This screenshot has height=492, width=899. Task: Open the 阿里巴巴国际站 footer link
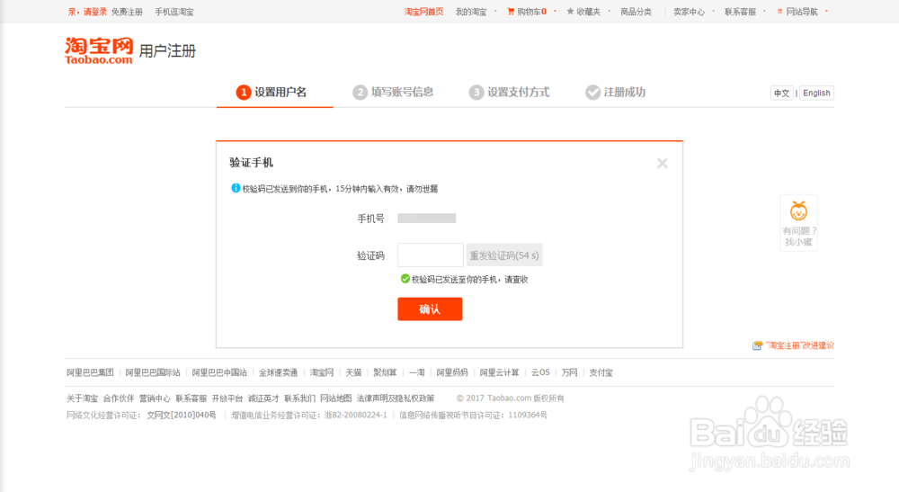tap(153, 372)
